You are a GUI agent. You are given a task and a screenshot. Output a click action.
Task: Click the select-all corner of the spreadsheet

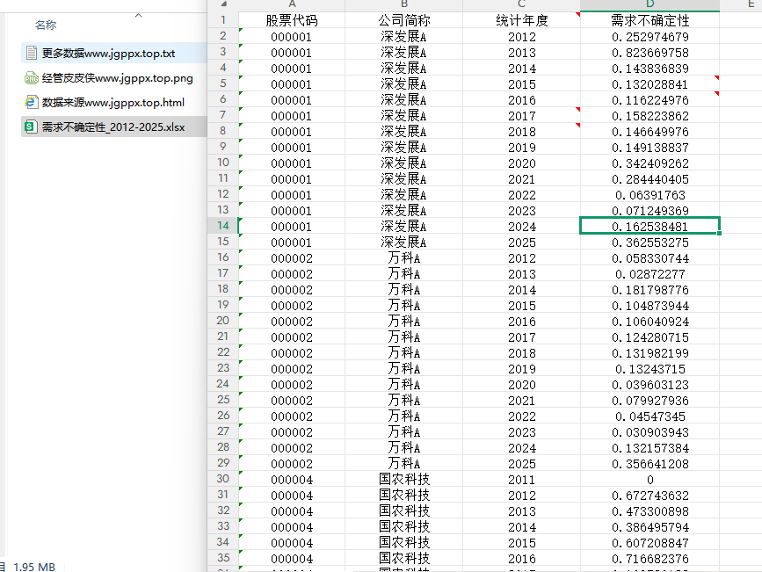(223, 4)
